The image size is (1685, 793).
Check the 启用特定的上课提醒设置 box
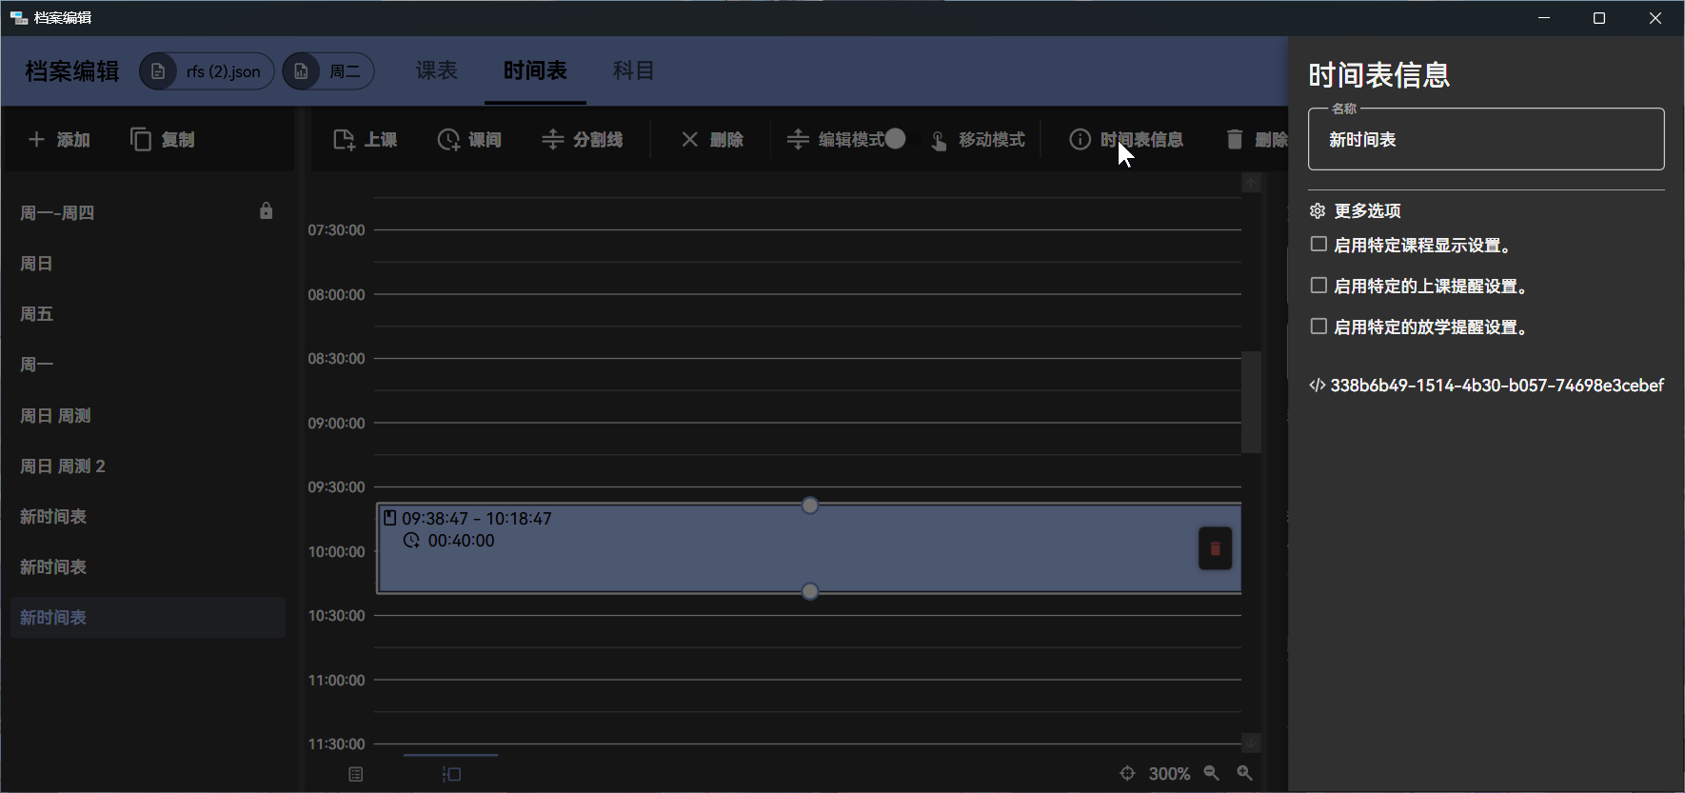pyautogui.click(x=1318, y=286)
